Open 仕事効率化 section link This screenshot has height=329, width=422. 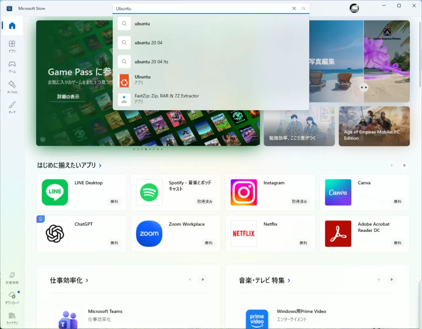tap(69, 280)
